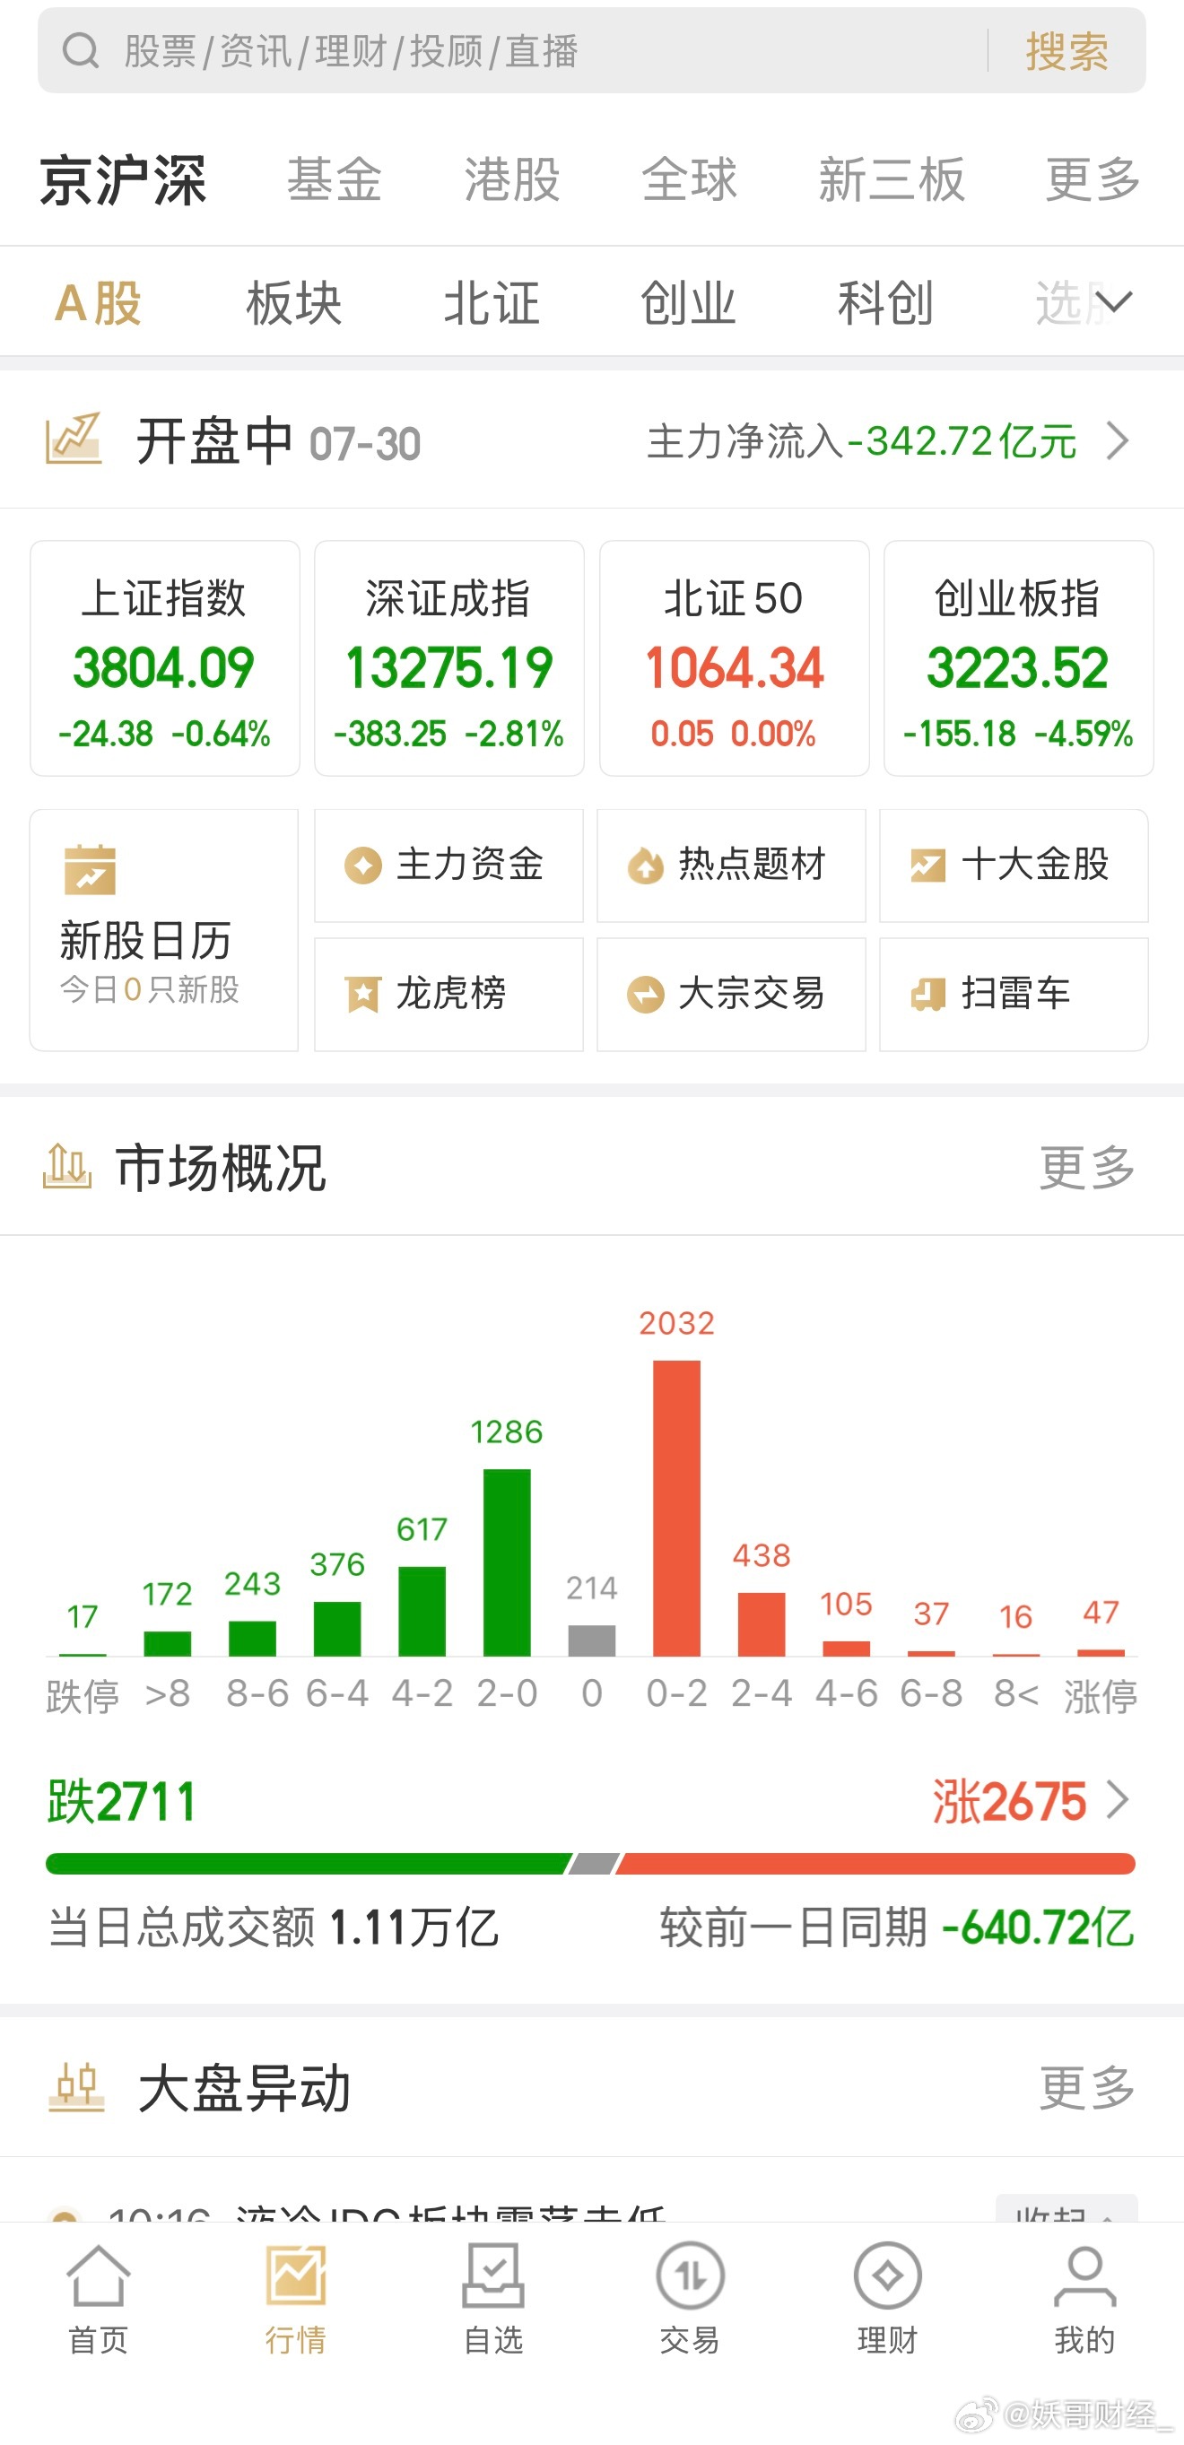Image resolution: width=1184 pixels, height=2445 pixels.
Task: Open the 新三板 tab
Action: coord(892,179)
